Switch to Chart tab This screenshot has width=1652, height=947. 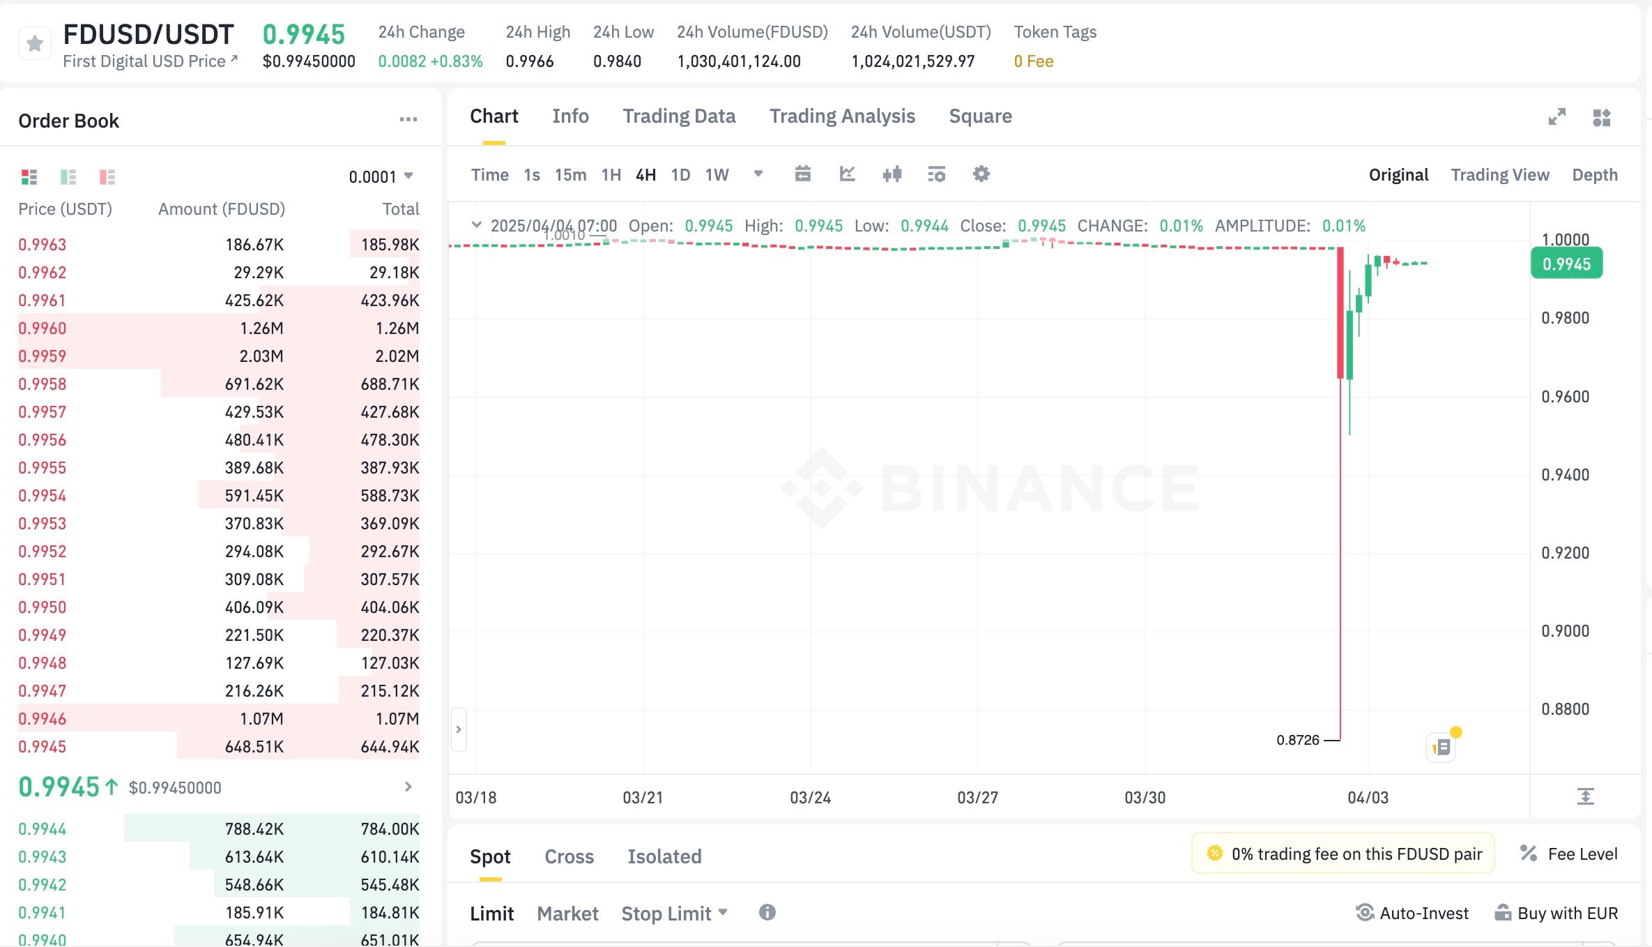(x=494, y=116)
